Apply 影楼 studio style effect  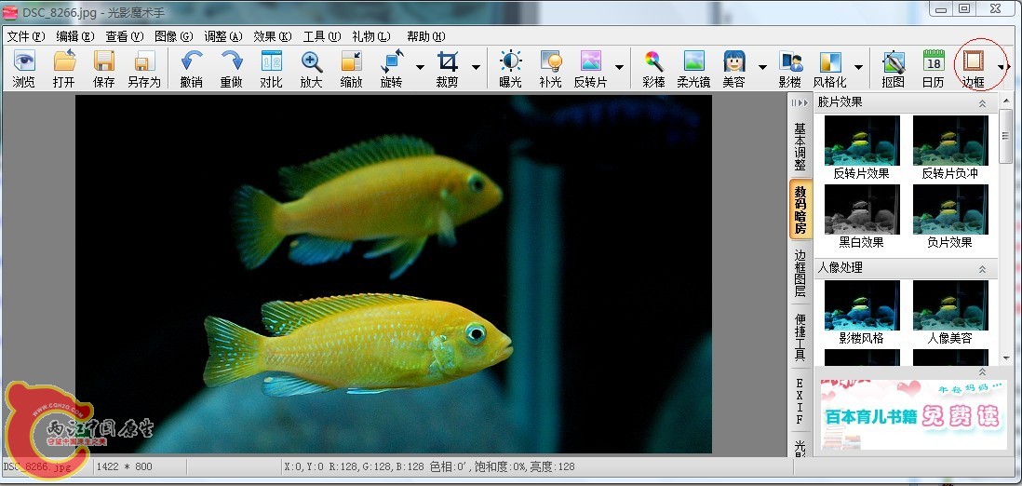(790, 69)
